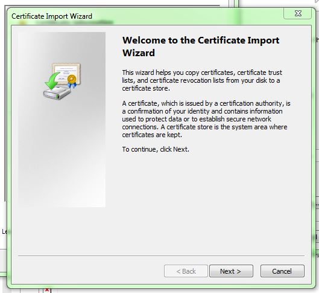Click the grayed-out < Back button
Image resolution: width=319 pixels, height=293 pixels.
[186, 271]
